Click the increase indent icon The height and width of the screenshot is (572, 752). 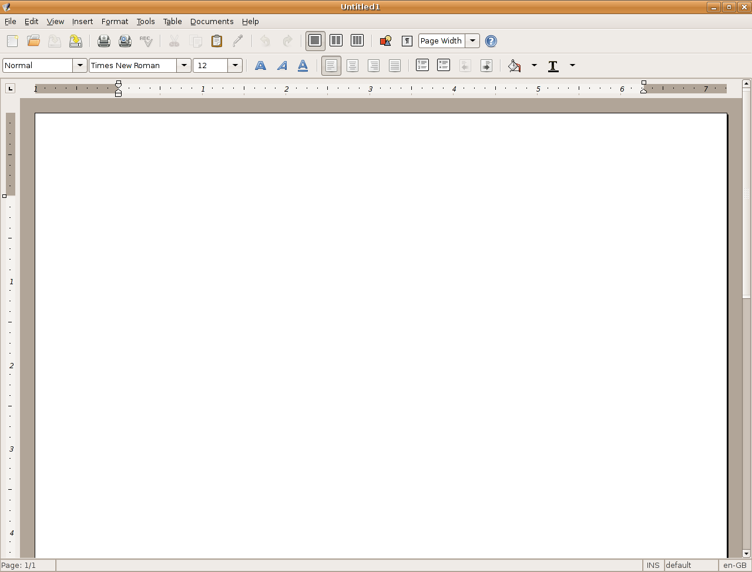pos(486,65)
